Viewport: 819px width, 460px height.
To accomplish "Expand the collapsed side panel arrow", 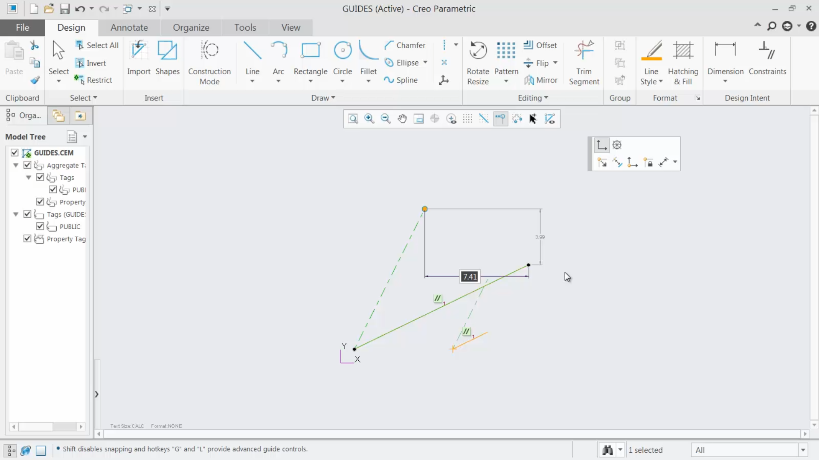I will [x=96, y=394].
